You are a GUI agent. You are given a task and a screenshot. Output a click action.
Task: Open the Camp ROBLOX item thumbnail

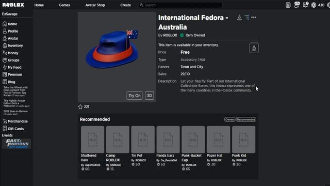click(x=118, y=139)
